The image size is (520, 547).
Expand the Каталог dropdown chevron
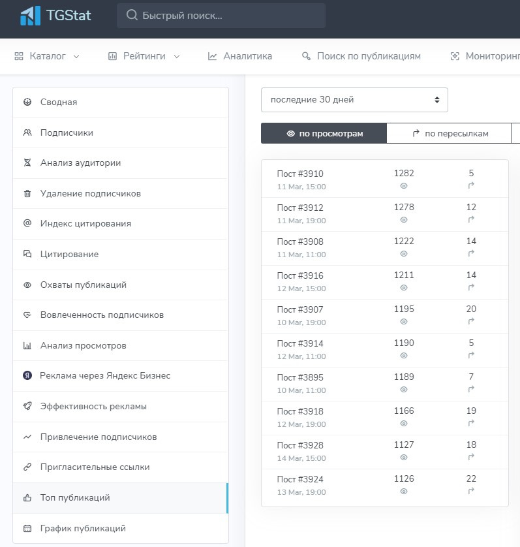(x=76, y=57)
